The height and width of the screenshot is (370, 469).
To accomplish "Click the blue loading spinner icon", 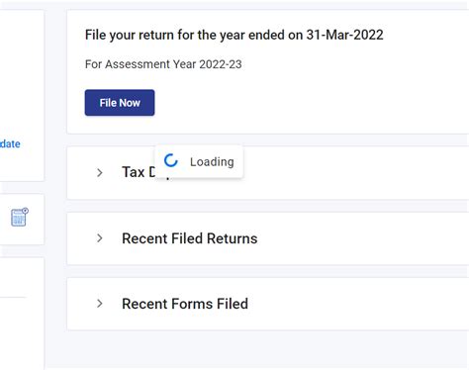I will pos(171,160).
